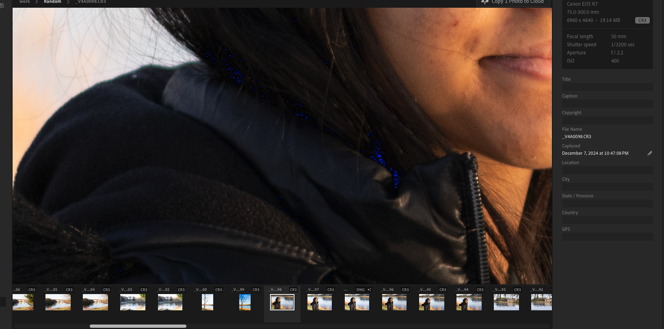664x329 pixels.
Task: Select filmstrip thumbnail _V...92
Action: pyautogui.click(x=541, y=302)
